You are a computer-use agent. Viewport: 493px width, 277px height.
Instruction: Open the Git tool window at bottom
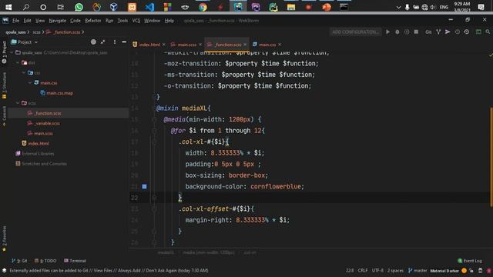(18, 261)
